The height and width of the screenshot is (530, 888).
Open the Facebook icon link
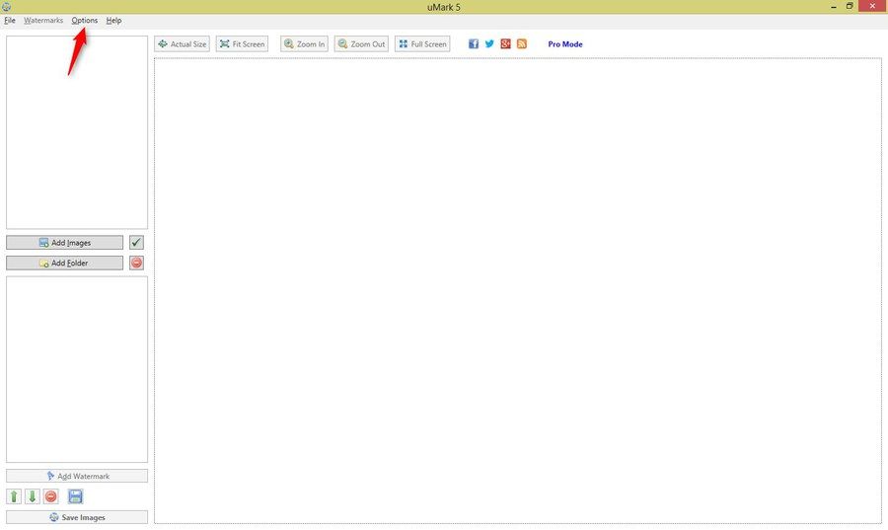click(474, 44)
